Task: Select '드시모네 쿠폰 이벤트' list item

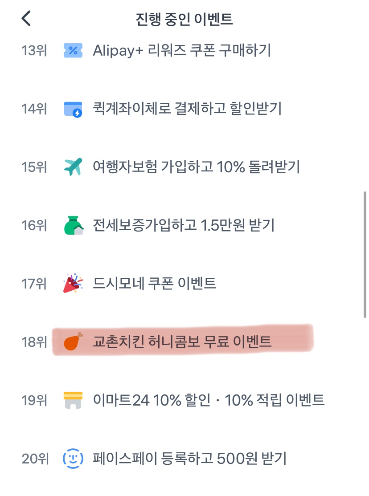Action: [x=155, y=284]
